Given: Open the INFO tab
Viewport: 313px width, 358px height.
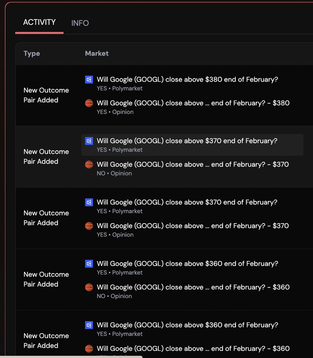Looking at the screenshot, I should (x=80, y=23).
